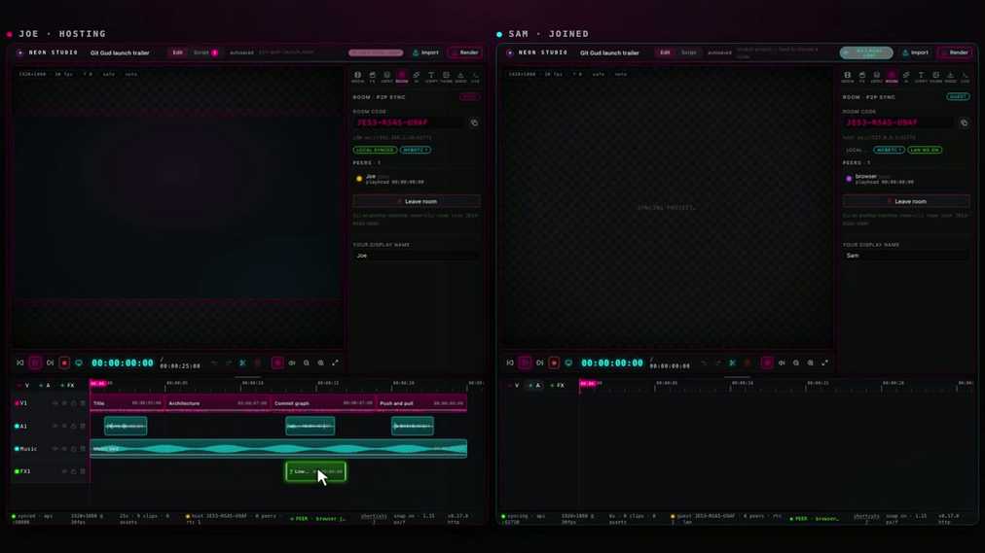Viewport: 985px width, 553px height.
Task: Copy the room code in Sam's window
Action: pyautogui.click(x=965, y=122)
